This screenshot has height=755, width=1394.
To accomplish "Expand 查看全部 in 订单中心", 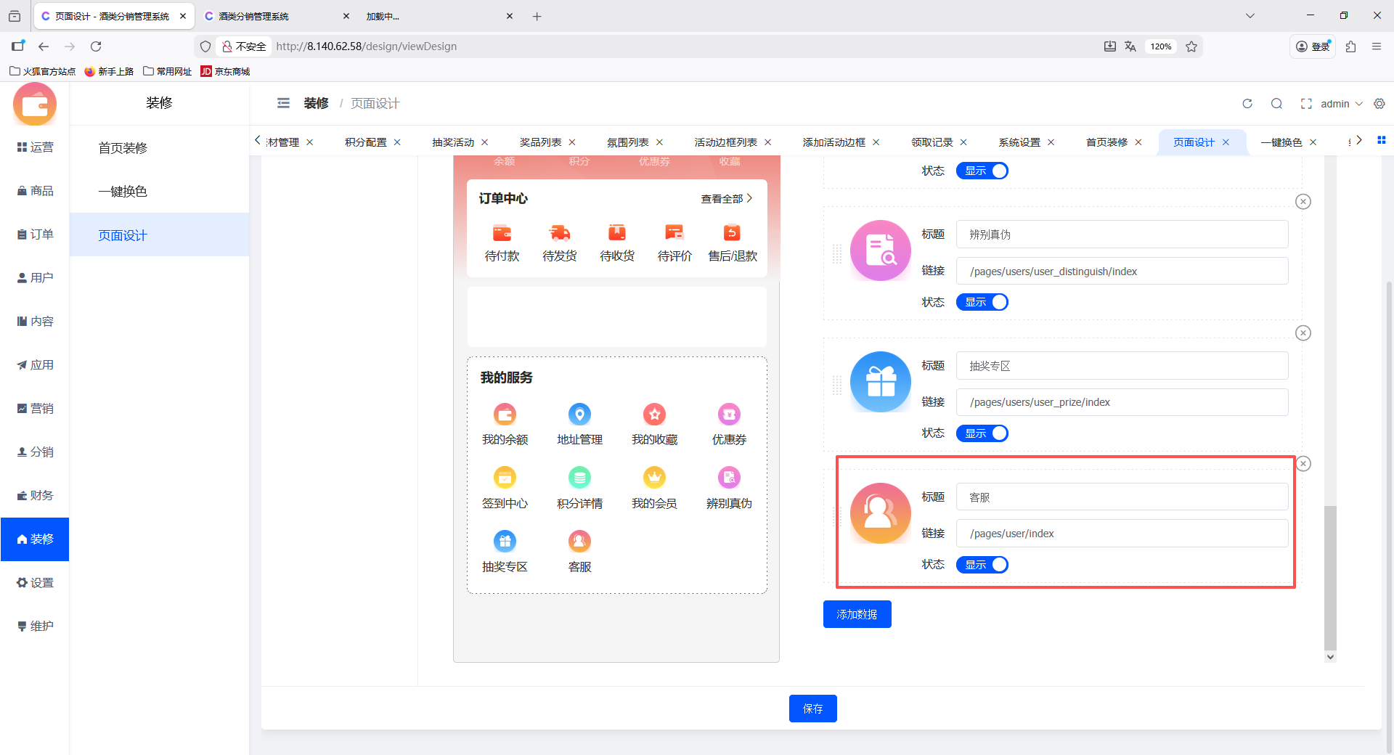I will coord(726,199).
